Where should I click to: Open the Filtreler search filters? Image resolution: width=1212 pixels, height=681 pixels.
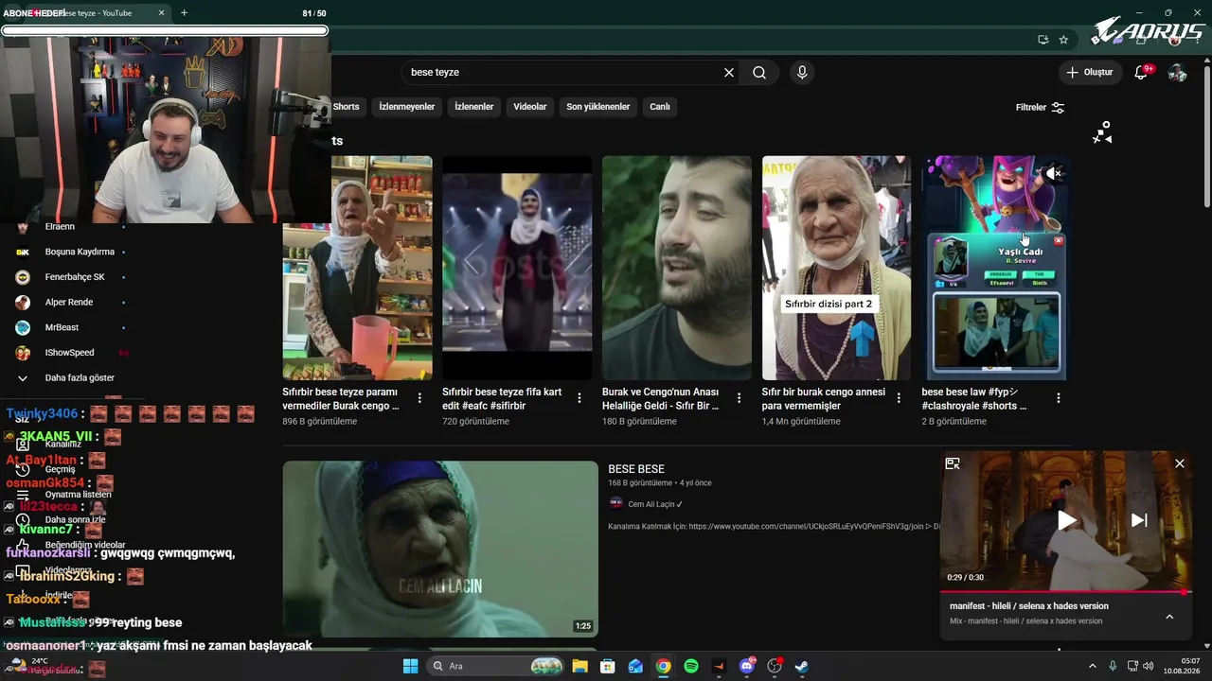click(1040, 108)
